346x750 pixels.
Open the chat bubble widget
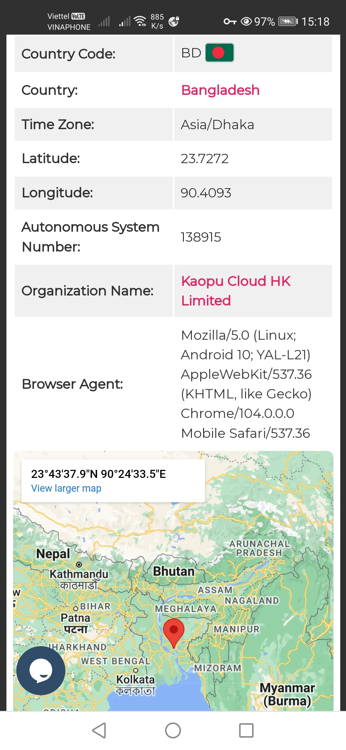tap(41, 671)
